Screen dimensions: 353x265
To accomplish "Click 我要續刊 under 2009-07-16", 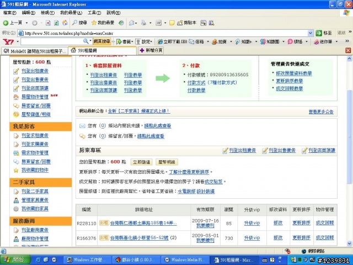I will (205, 225).
